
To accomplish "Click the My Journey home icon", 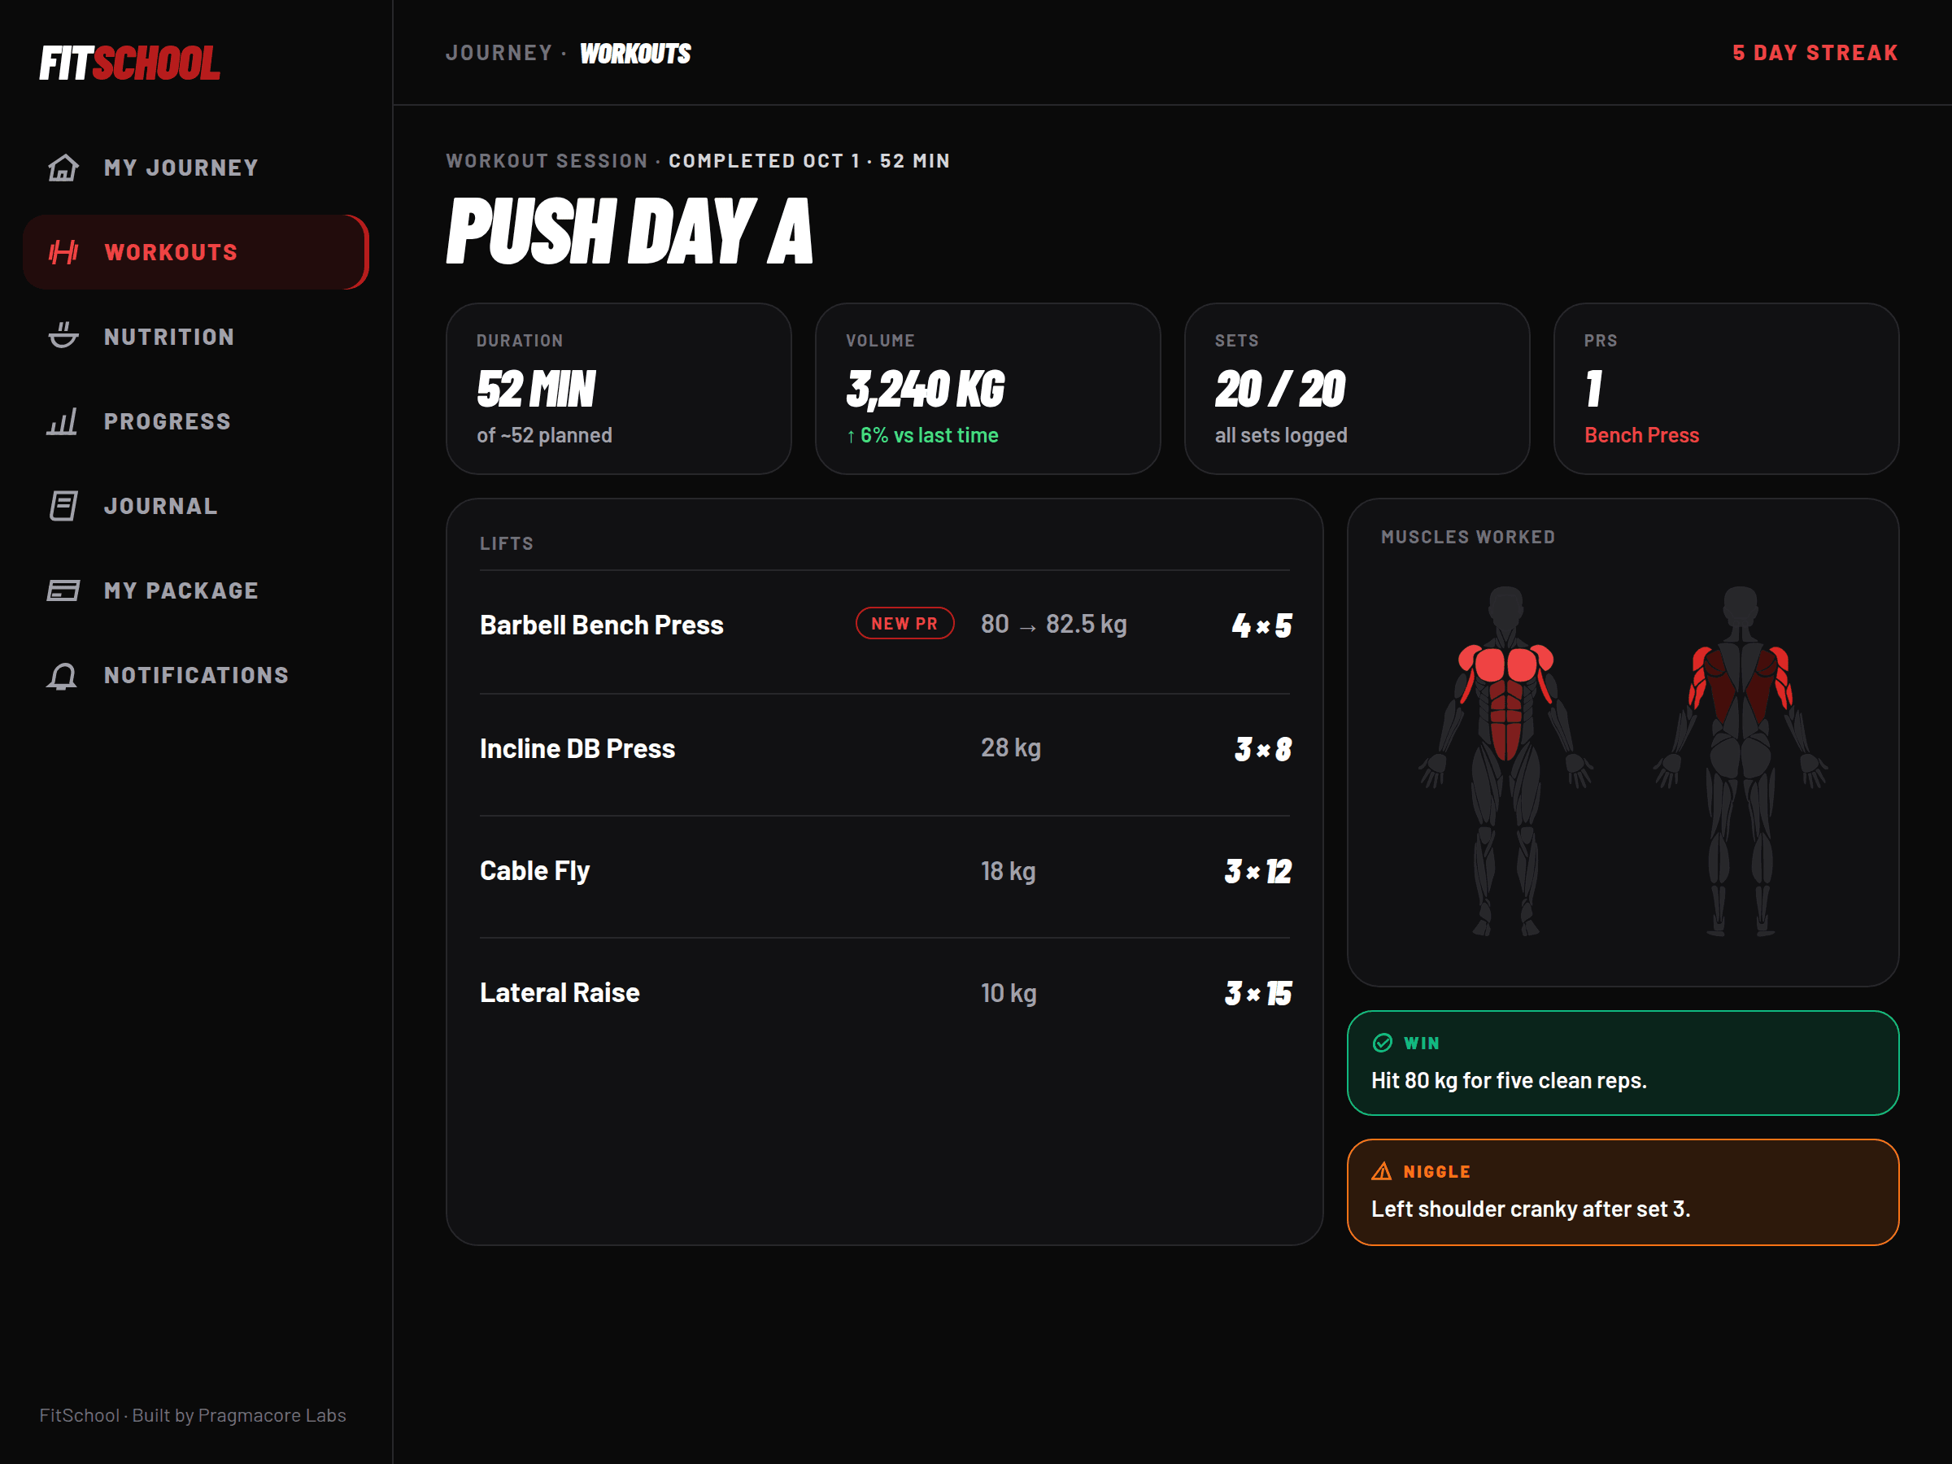I will [63, 168].
